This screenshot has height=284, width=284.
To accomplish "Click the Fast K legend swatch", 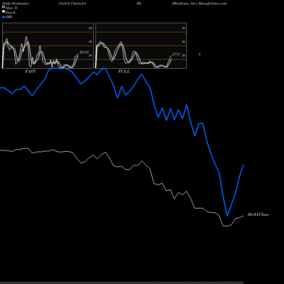I will coord(3,11).
